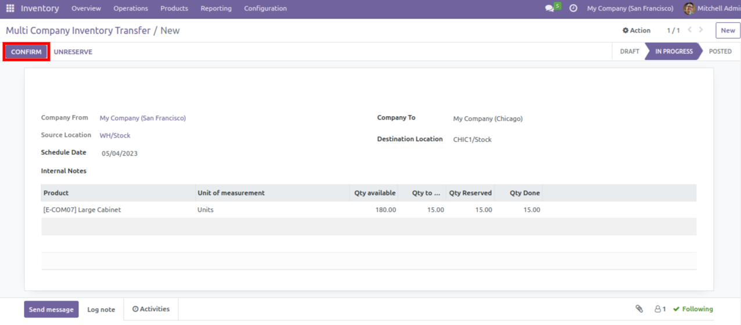
Task: Open the Action gear dropdown
Action: click(636, 31)
